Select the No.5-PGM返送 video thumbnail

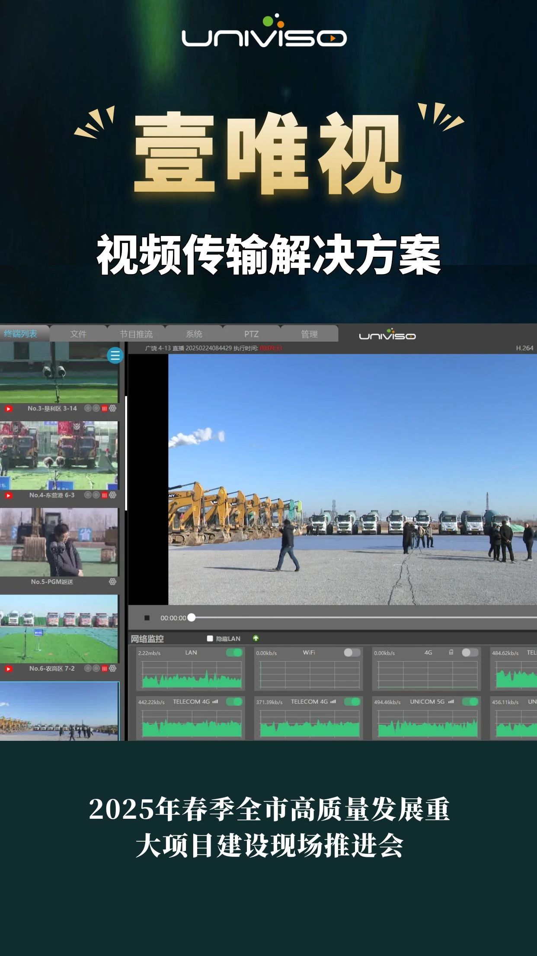tap(59, 542)
